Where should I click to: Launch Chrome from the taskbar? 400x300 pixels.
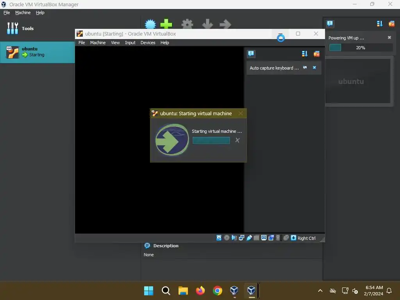coord(217,290)
